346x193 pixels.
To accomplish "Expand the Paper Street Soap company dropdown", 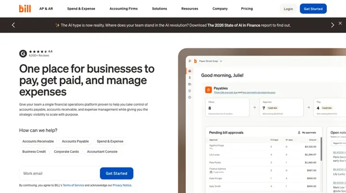I will 210,61.
